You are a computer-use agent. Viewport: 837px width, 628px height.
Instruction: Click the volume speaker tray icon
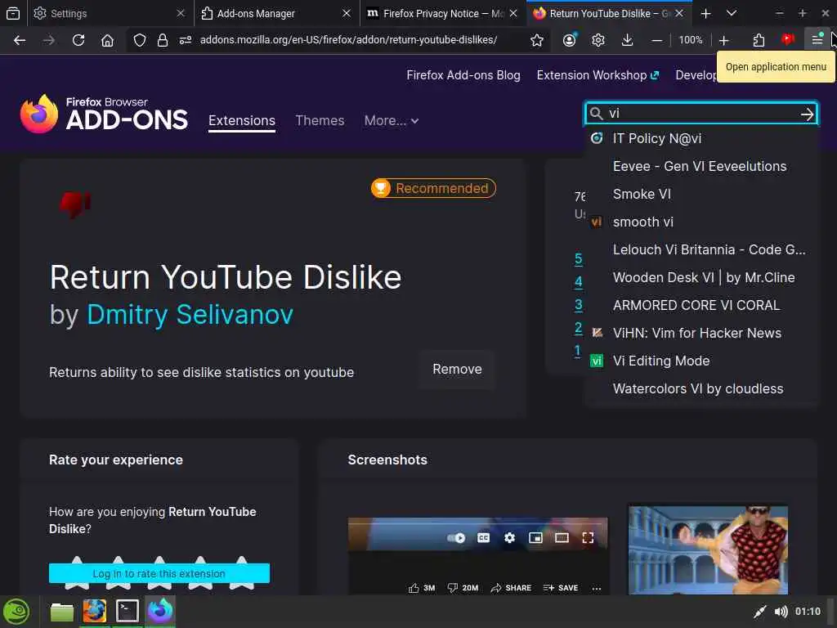point(781,612)
